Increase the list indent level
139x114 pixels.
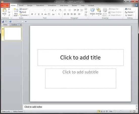(x=78, y=10)
